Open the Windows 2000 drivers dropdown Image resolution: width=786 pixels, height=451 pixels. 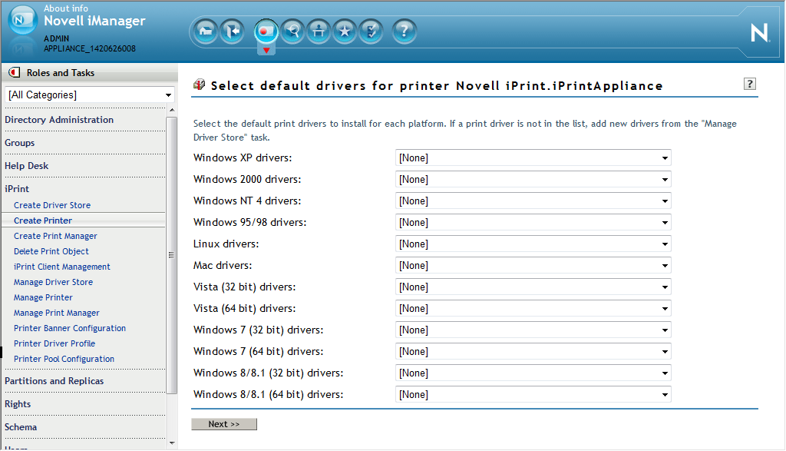(533, 180)
